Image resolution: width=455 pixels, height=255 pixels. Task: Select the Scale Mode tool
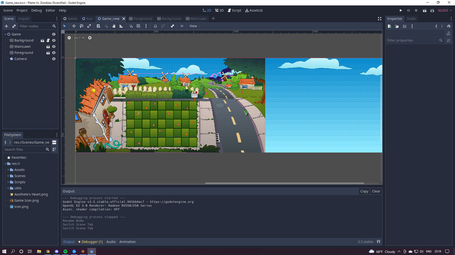pos(89,26)
